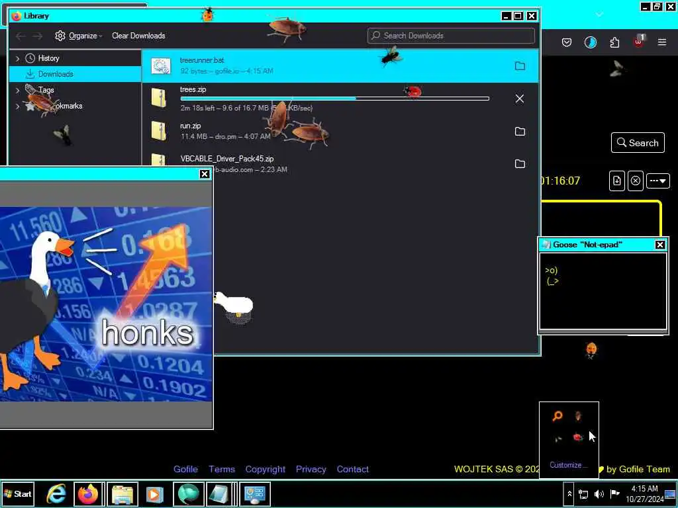Click Show Desktop button beside clock
Viewport: 678px width, 508px height.
(670, 493)
